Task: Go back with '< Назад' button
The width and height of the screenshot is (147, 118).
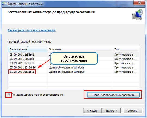Action: pyautogui.click(x=92, y=111)
